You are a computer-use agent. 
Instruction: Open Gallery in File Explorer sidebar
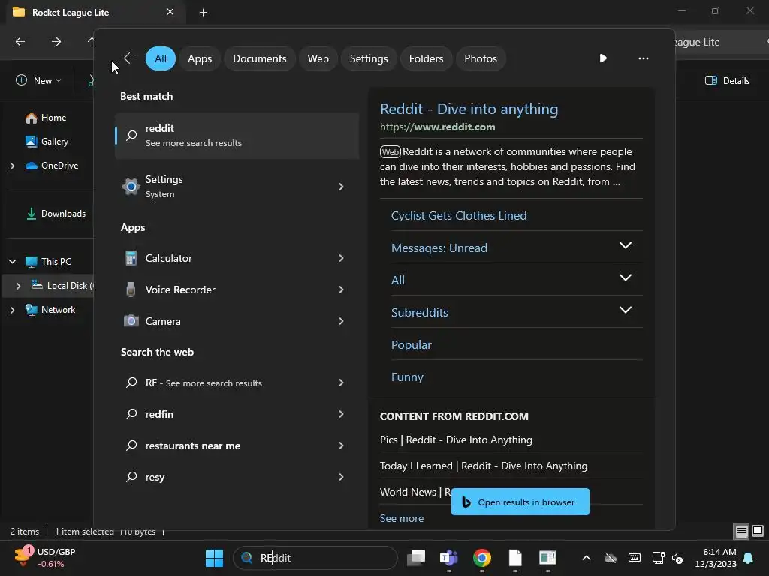click(47, 142)
